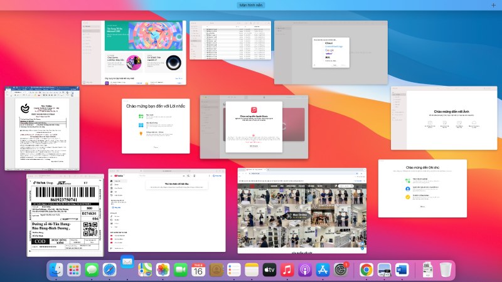This screenshot has height=282, width=502.
Task: Click the Apple Music logo in welcome dialog
Action: pos(254,110)
